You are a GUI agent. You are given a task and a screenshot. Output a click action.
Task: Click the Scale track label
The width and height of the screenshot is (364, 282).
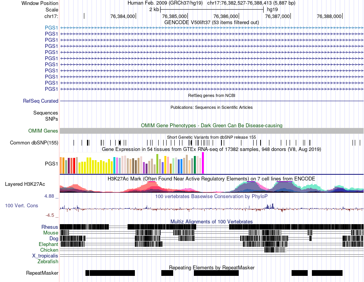52,10
